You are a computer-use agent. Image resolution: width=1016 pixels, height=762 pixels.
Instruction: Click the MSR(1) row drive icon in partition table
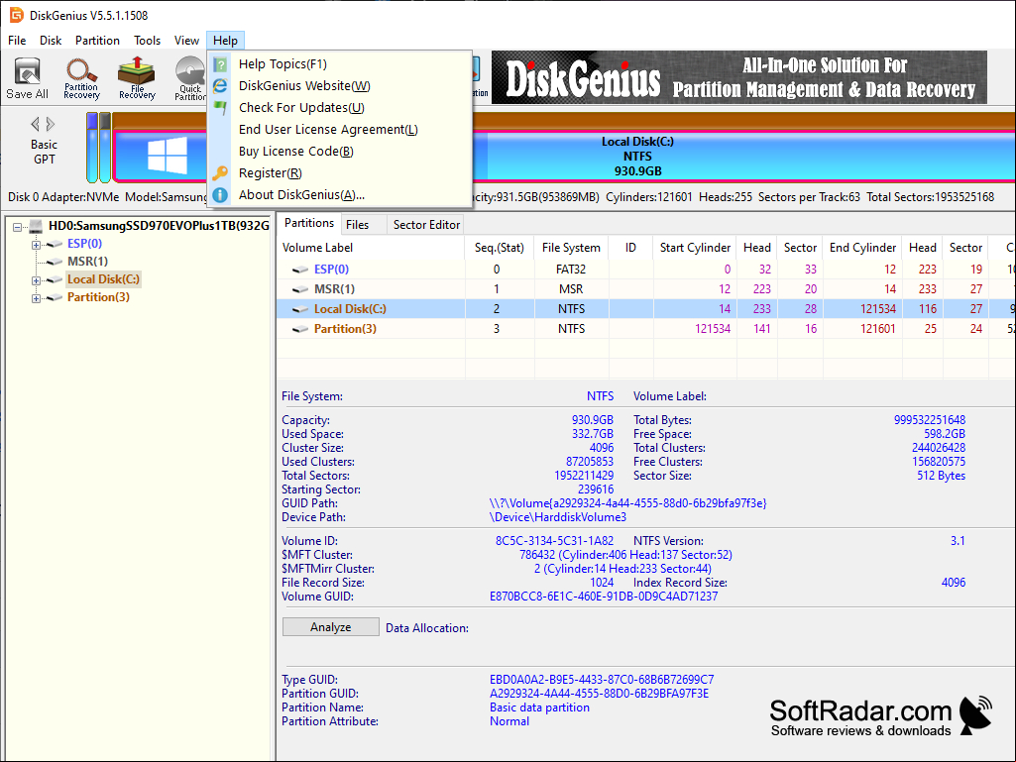300,289
